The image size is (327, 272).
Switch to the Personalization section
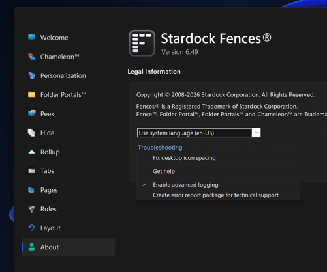click(63, 75)
